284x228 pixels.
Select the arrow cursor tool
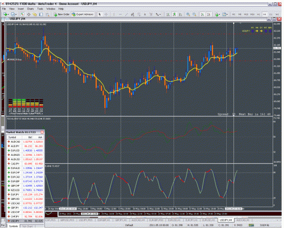click(x=100, y=14)
